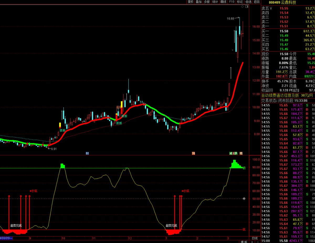This screenshot has width=315, height=243.
Task: Click the month 10 marker on time axis
Action: point(63,239)
